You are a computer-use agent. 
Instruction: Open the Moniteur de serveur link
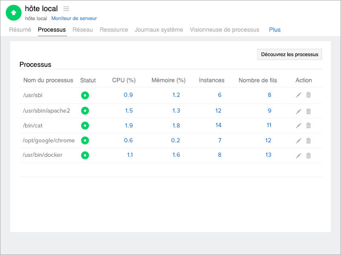click(x=74, y=18)
